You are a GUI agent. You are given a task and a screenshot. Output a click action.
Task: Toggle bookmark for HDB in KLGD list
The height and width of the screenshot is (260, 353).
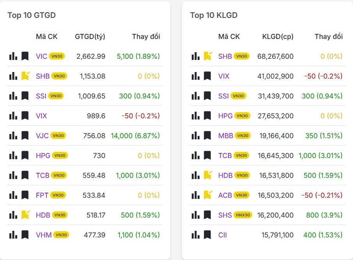pos(208,175)
